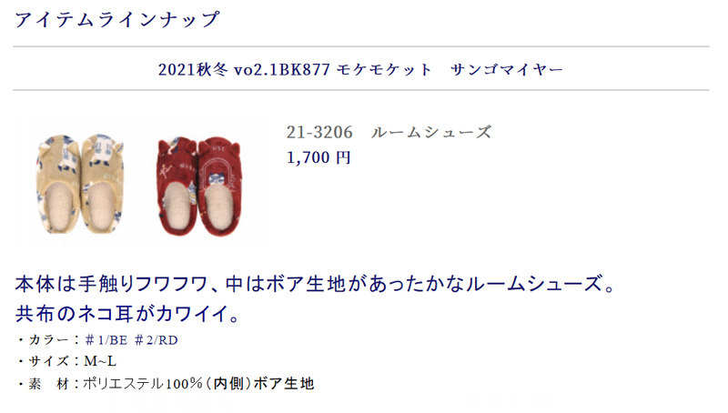Viewport: 728px width, 413px height.
Task: Click the 本体は手触りフワフワ description line
Action: pyautogui.click(x=316, y=284)
